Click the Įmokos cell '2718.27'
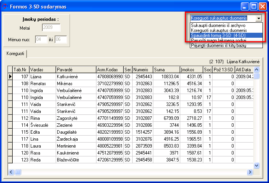 click(x=191, y=118)
